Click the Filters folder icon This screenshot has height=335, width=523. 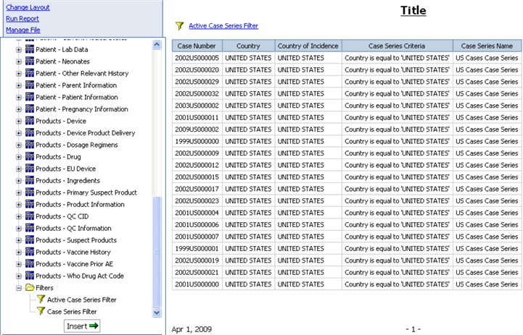(30, 287)
